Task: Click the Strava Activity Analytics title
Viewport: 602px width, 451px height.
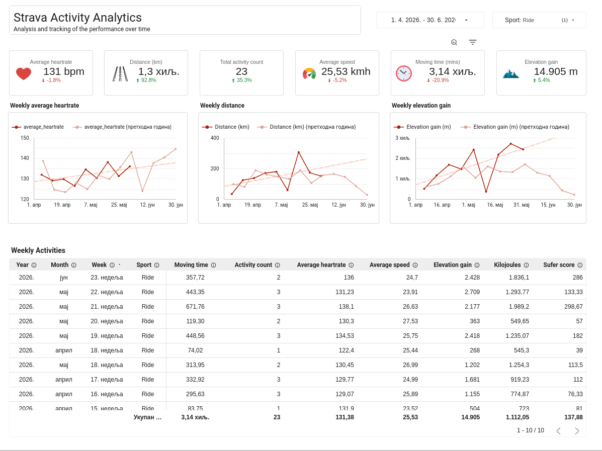Action: coord(77,17)
